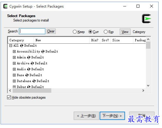Expand the Audio category
162x128 pixels.
pos(14,69)
